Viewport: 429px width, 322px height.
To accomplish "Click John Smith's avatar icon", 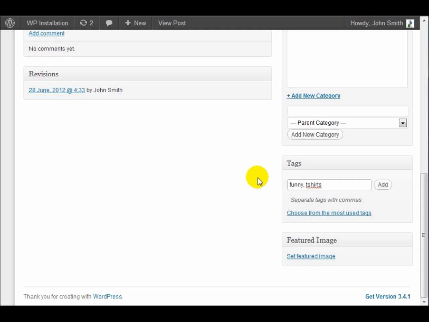I will pos(410,23).
